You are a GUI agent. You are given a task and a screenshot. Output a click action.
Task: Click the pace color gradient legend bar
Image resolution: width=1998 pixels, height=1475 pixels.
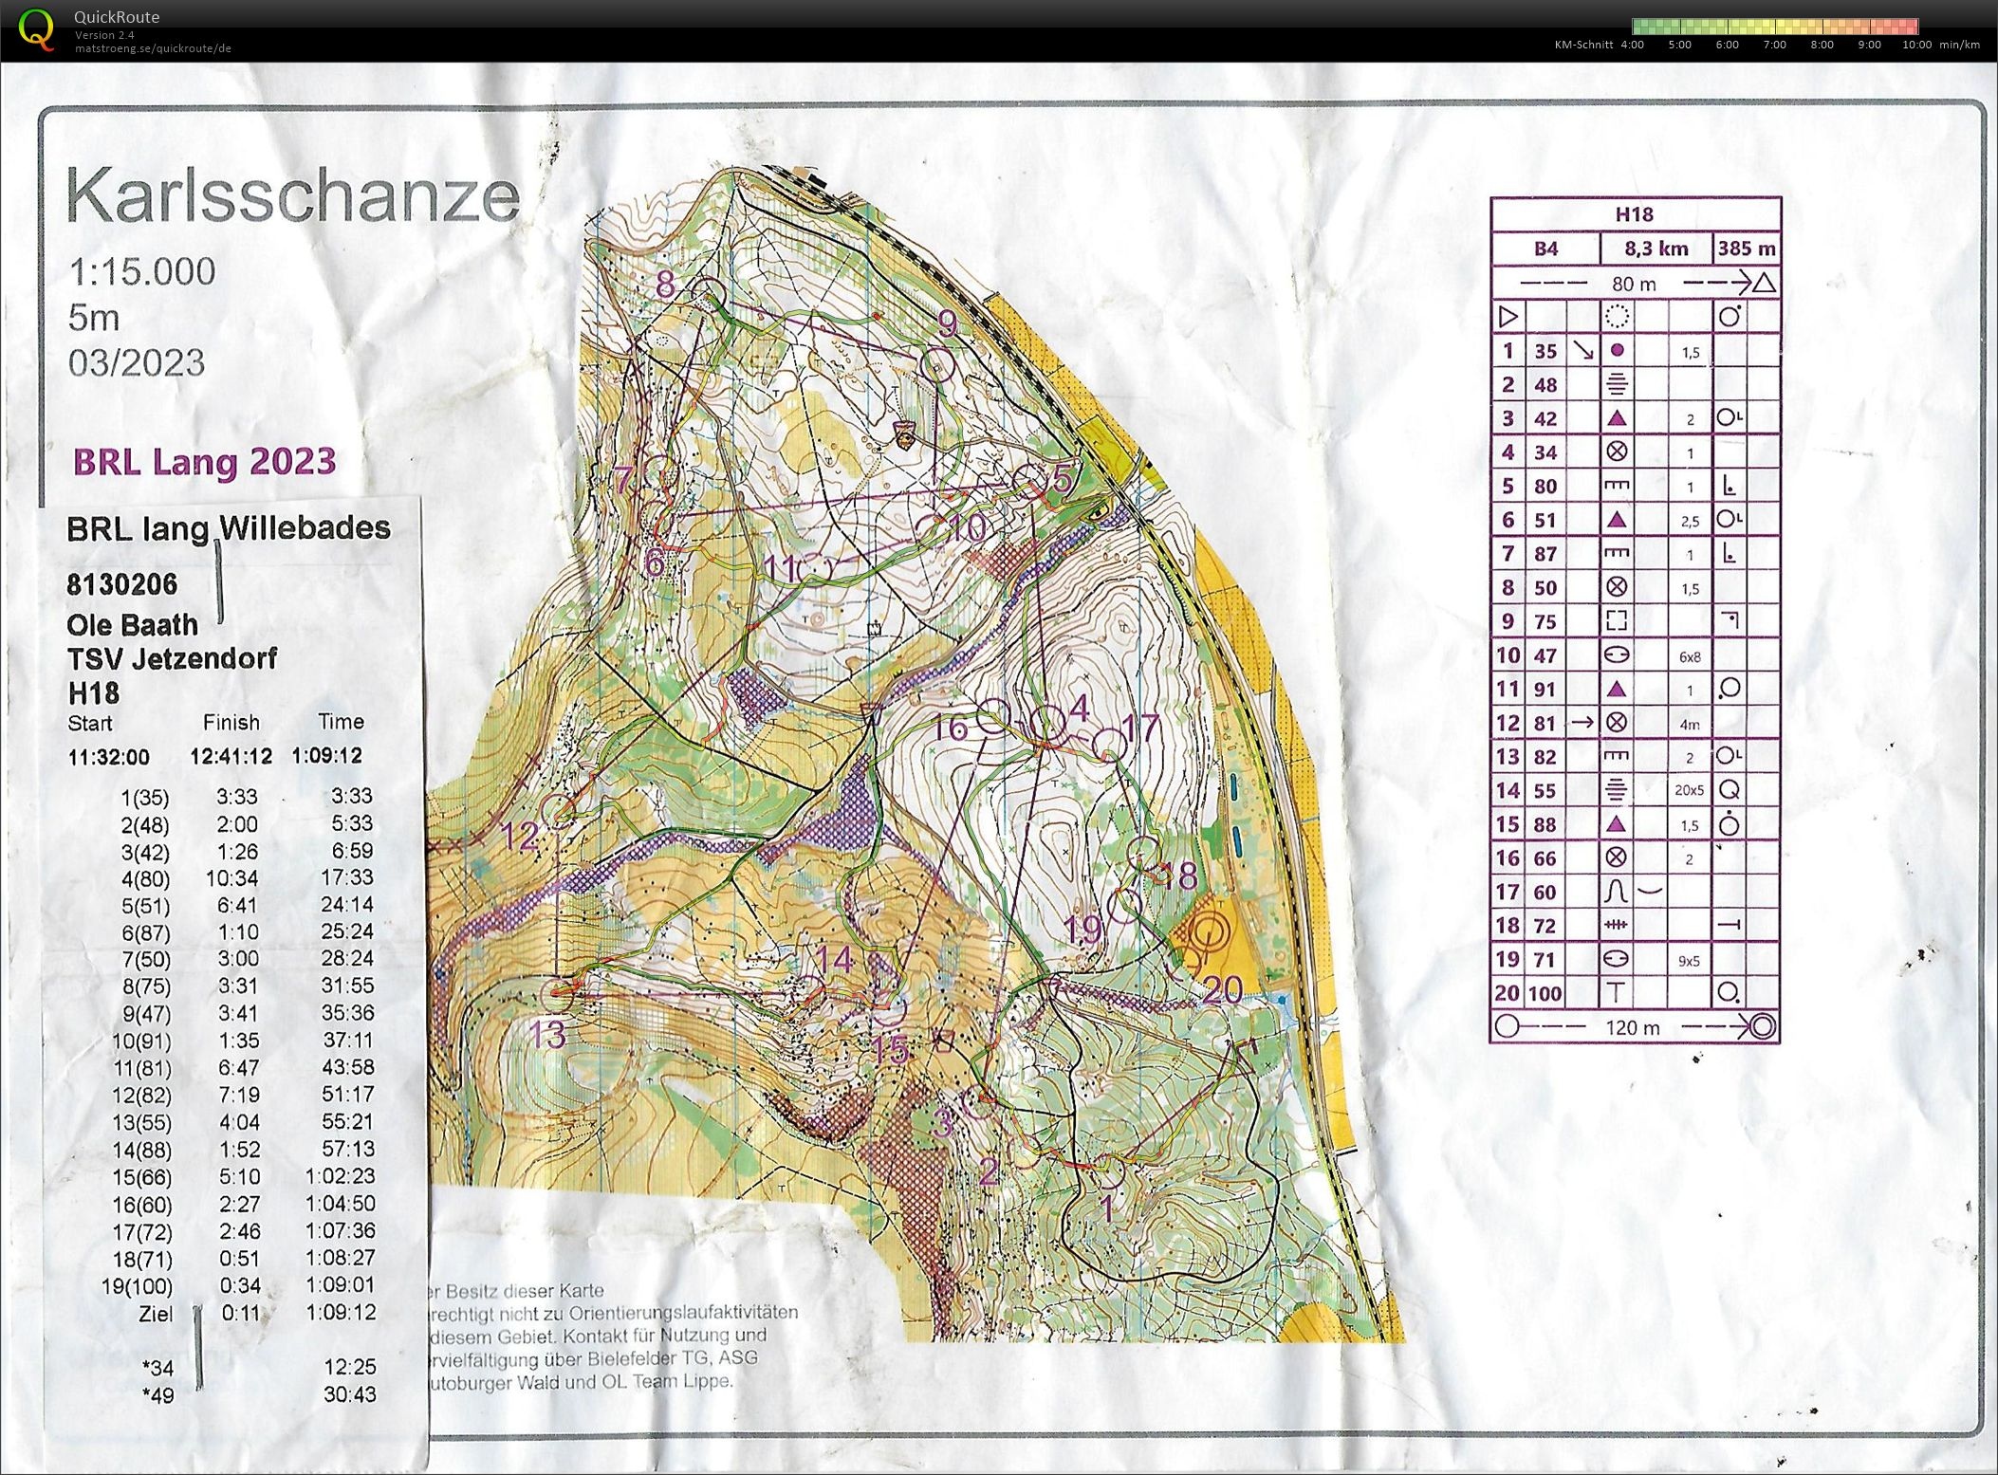coord(1774,27)
